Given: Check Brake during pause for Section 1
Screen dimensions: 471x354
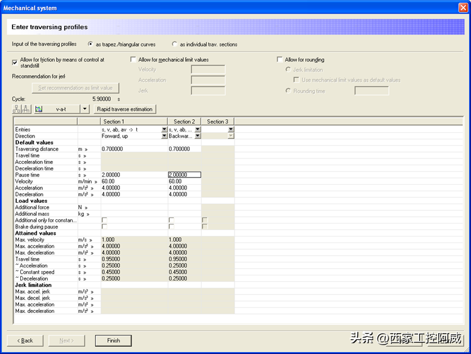Looking at the screenshot, I should [105, 226].
